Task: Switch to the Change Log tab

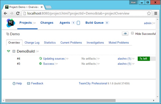Action: tap(32, 42)
